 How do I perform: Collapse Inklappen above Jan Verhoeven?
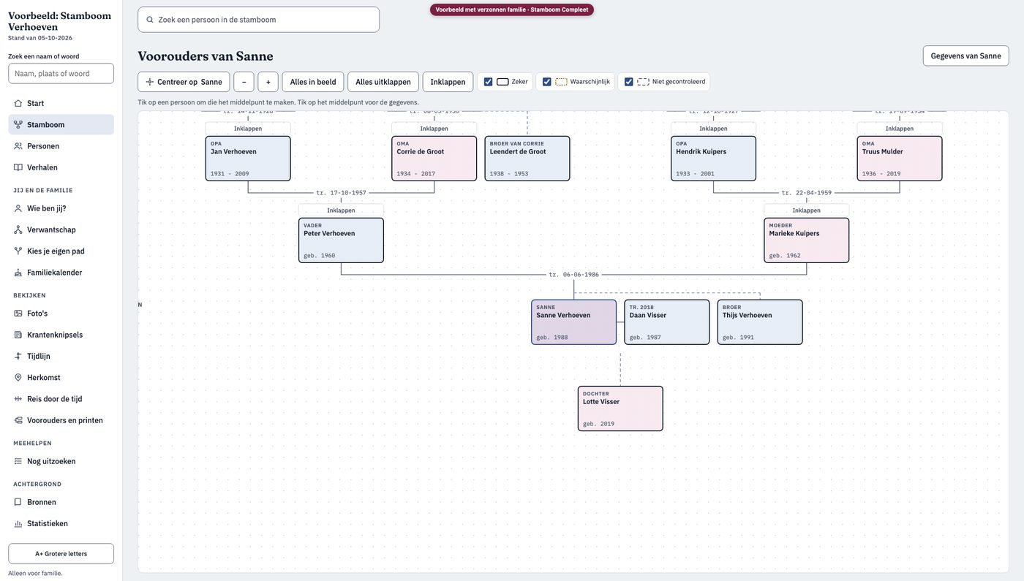[248, 129]
